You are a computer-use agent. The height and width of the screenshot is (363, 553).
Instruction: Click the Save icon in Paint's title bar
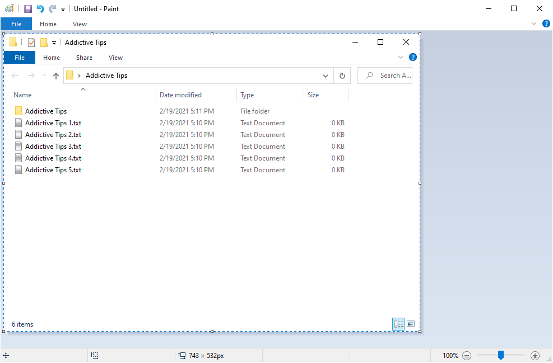(x=28, y=9)
